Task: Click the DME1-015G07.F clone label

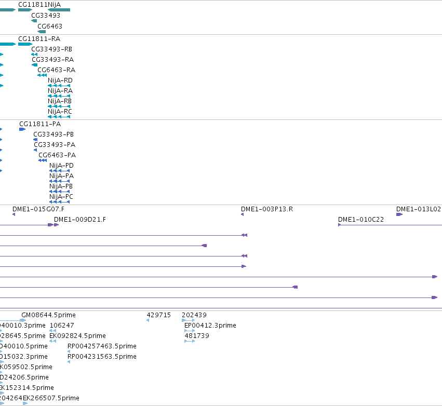Action: pos(38,209)
